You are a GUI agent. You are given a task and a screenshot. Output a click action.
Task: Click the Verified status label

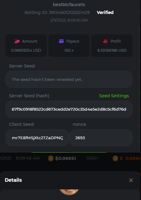(x=105, y=12)
